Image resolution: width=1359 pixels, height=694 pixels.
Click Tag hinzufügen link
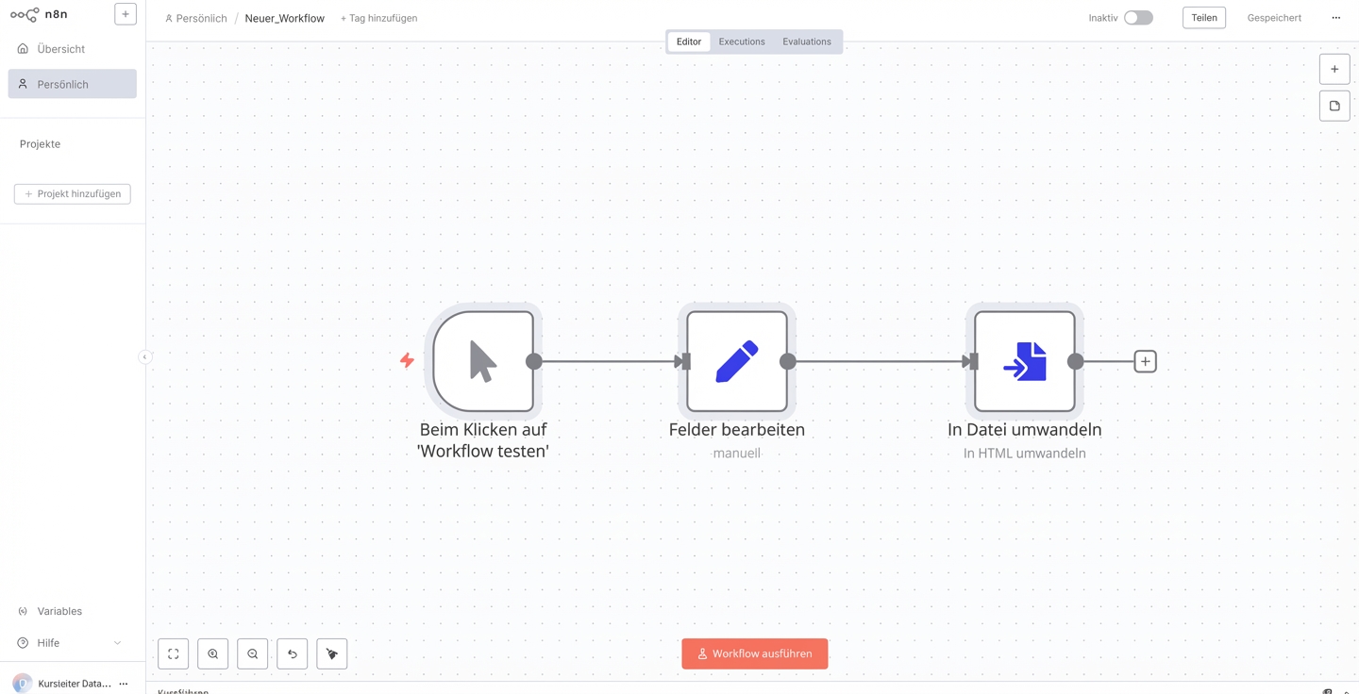pyautogui.click(x=378, y=18)
